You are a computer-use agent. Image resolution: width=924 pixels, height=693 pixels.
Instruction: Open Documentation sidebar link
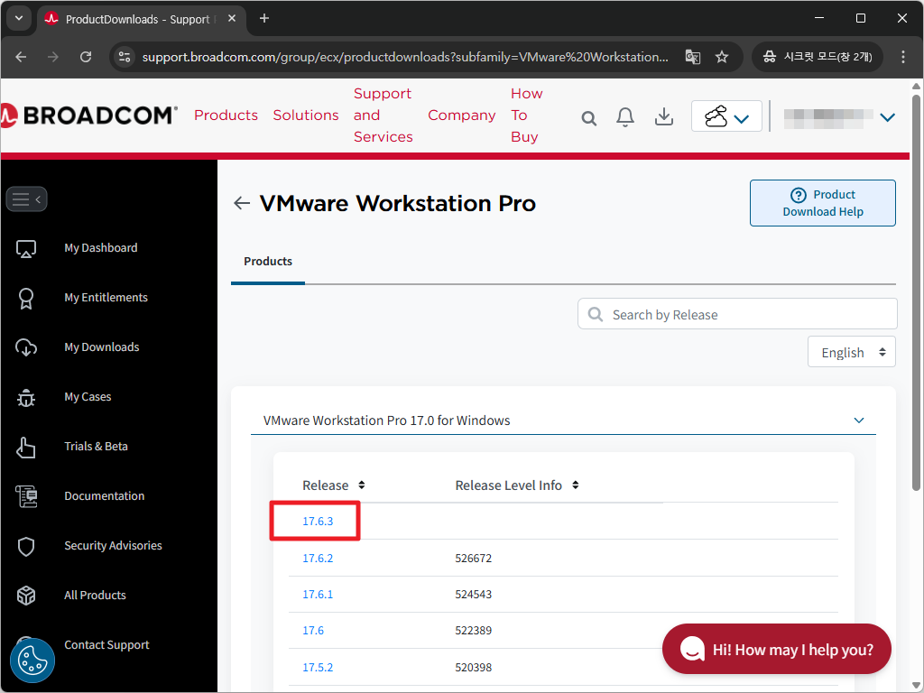105,496
